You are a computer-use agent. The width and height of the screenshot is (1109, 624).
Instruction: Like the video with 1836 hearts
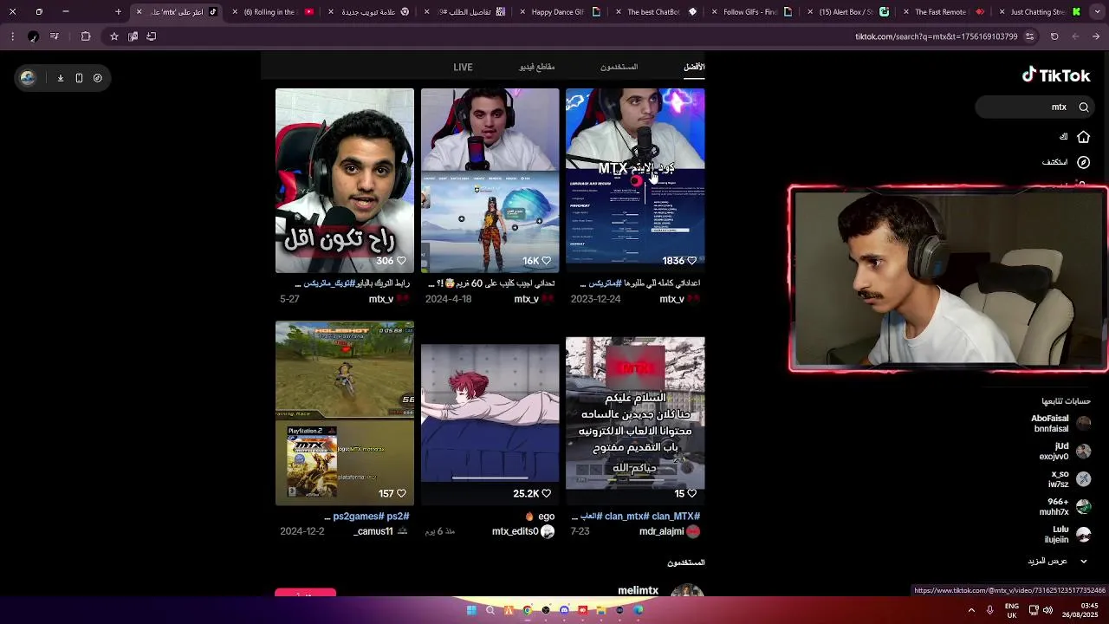(691, 261)
